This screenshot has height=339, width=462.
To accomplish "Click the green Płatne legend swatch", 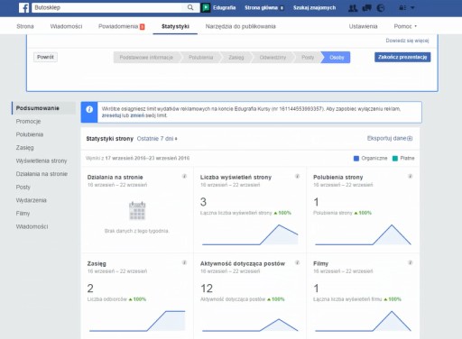I will [395, 159].
